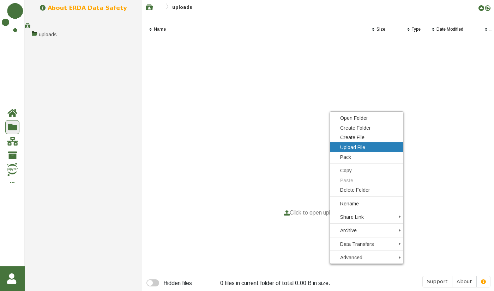Sort files by Date Modified column
The width and height of the screenshot is (494, 291).
coord(450,29)
